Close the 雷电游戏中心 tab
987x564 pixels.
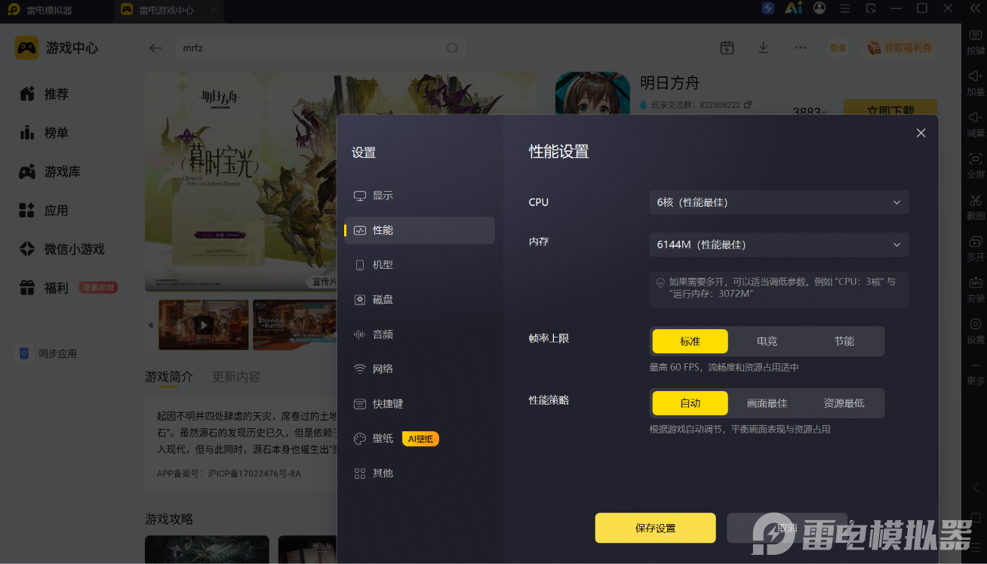pyautogui.click(x=214, y=11)
